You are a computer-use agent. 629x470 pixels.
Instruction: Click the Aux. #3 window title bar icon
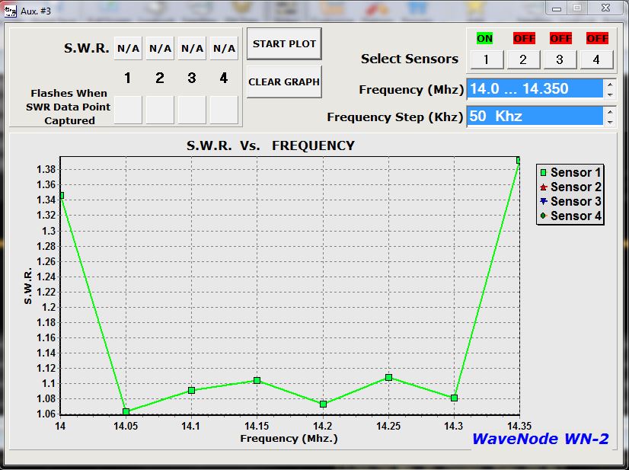click(x=11, y=8)
